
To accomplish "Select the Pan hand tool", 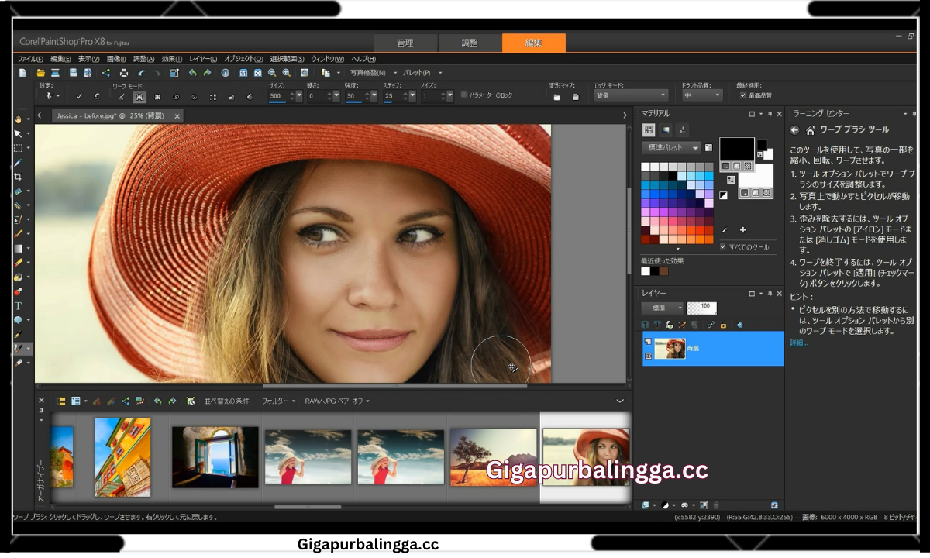I will (x=19, y=119).
